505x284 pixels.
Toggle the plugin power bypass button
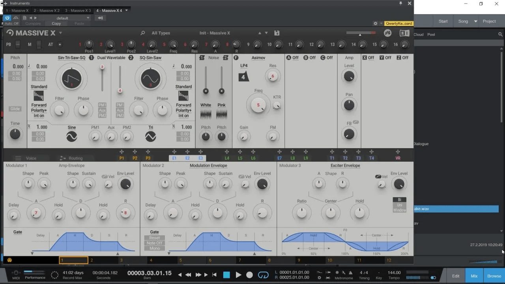[x=7, y=18]
